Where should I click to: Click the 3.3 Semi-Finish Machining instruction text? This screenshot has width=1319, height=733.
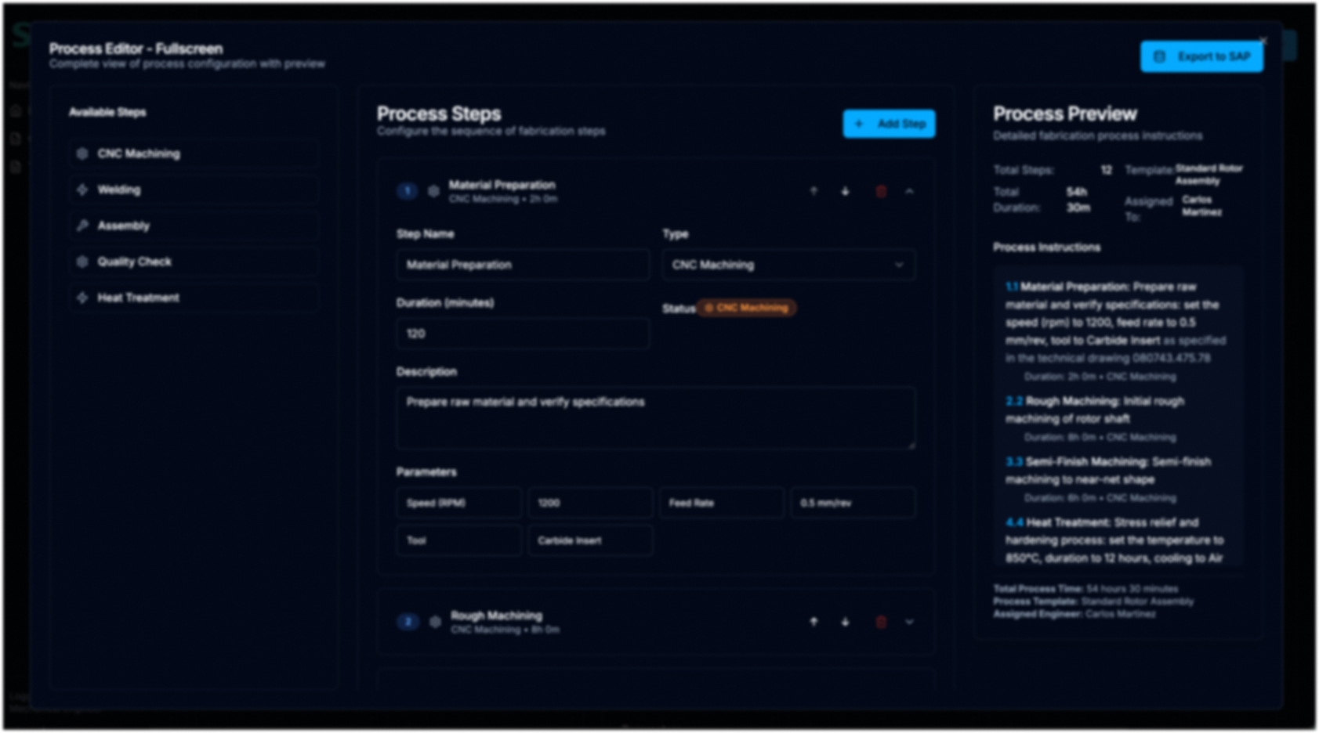(1108, 471)
